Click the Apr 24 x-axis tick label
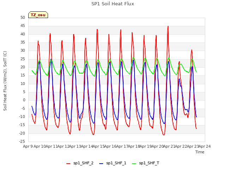Image resolution: width=226 pixels, height=170 pixels. pos(205,146)
